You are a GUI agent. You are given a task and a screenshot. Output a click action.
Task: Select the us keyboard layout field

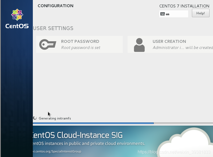(173, 14)
